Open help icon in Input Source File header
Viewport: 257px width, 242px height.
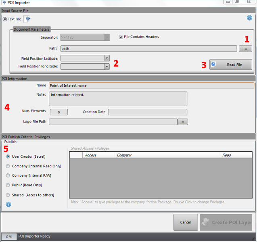click(249, 18)
